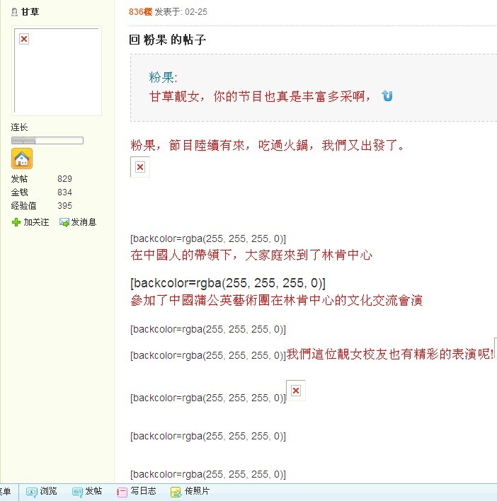Screen dimensions: 497x501
Task: Click the broken avatar image in the sidebar
Action: click(24, 39)
